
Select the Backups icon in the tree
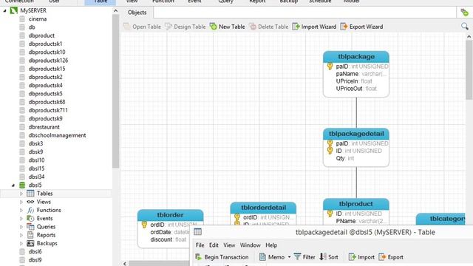coord(30,243)
